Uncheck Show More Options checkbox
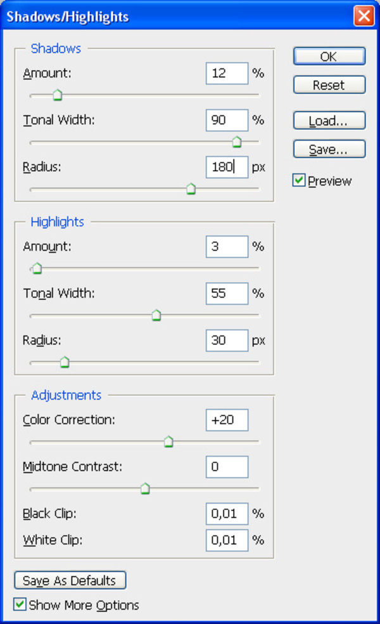The image size is (380, 624). click(x=20, y=604)
